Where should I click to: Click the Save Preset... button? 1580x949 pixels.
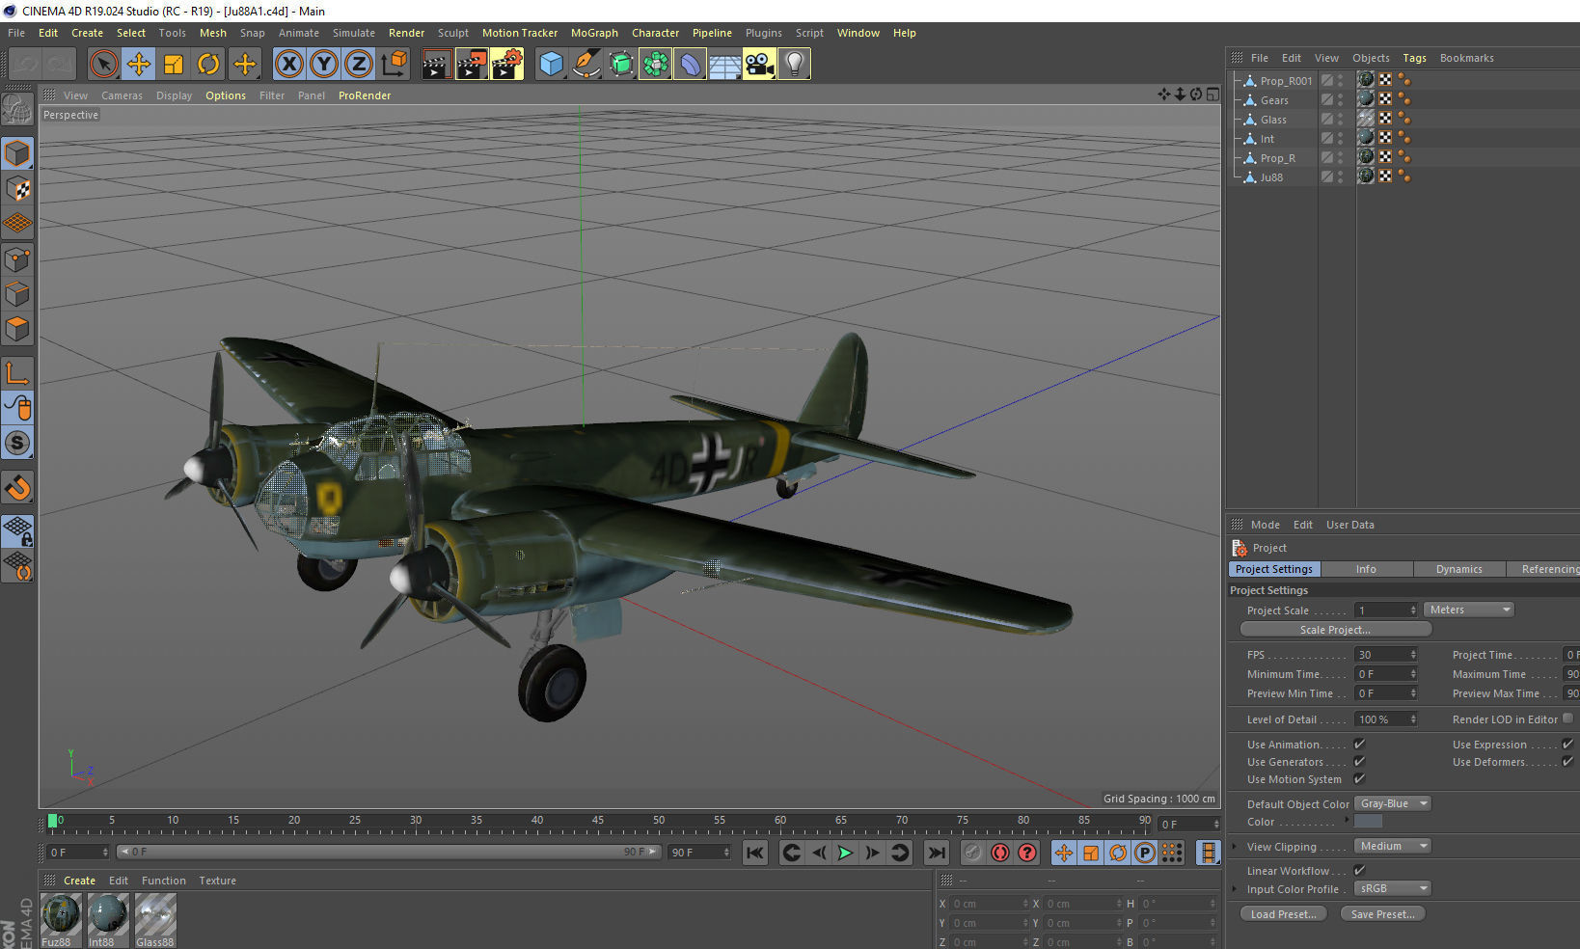coord(1382,914)
